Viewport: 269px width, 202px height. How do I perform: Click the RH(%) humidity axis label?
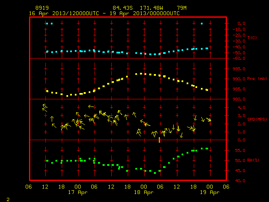pos(253,160)
